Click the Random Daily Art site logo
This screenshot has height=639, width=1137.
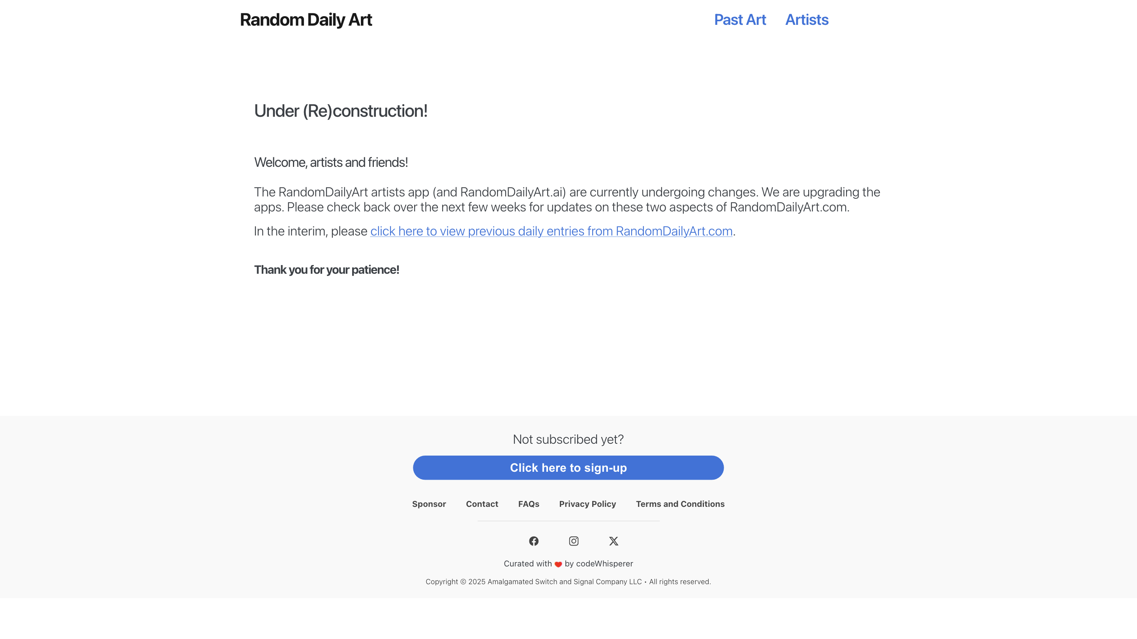(x=306, y=19)
